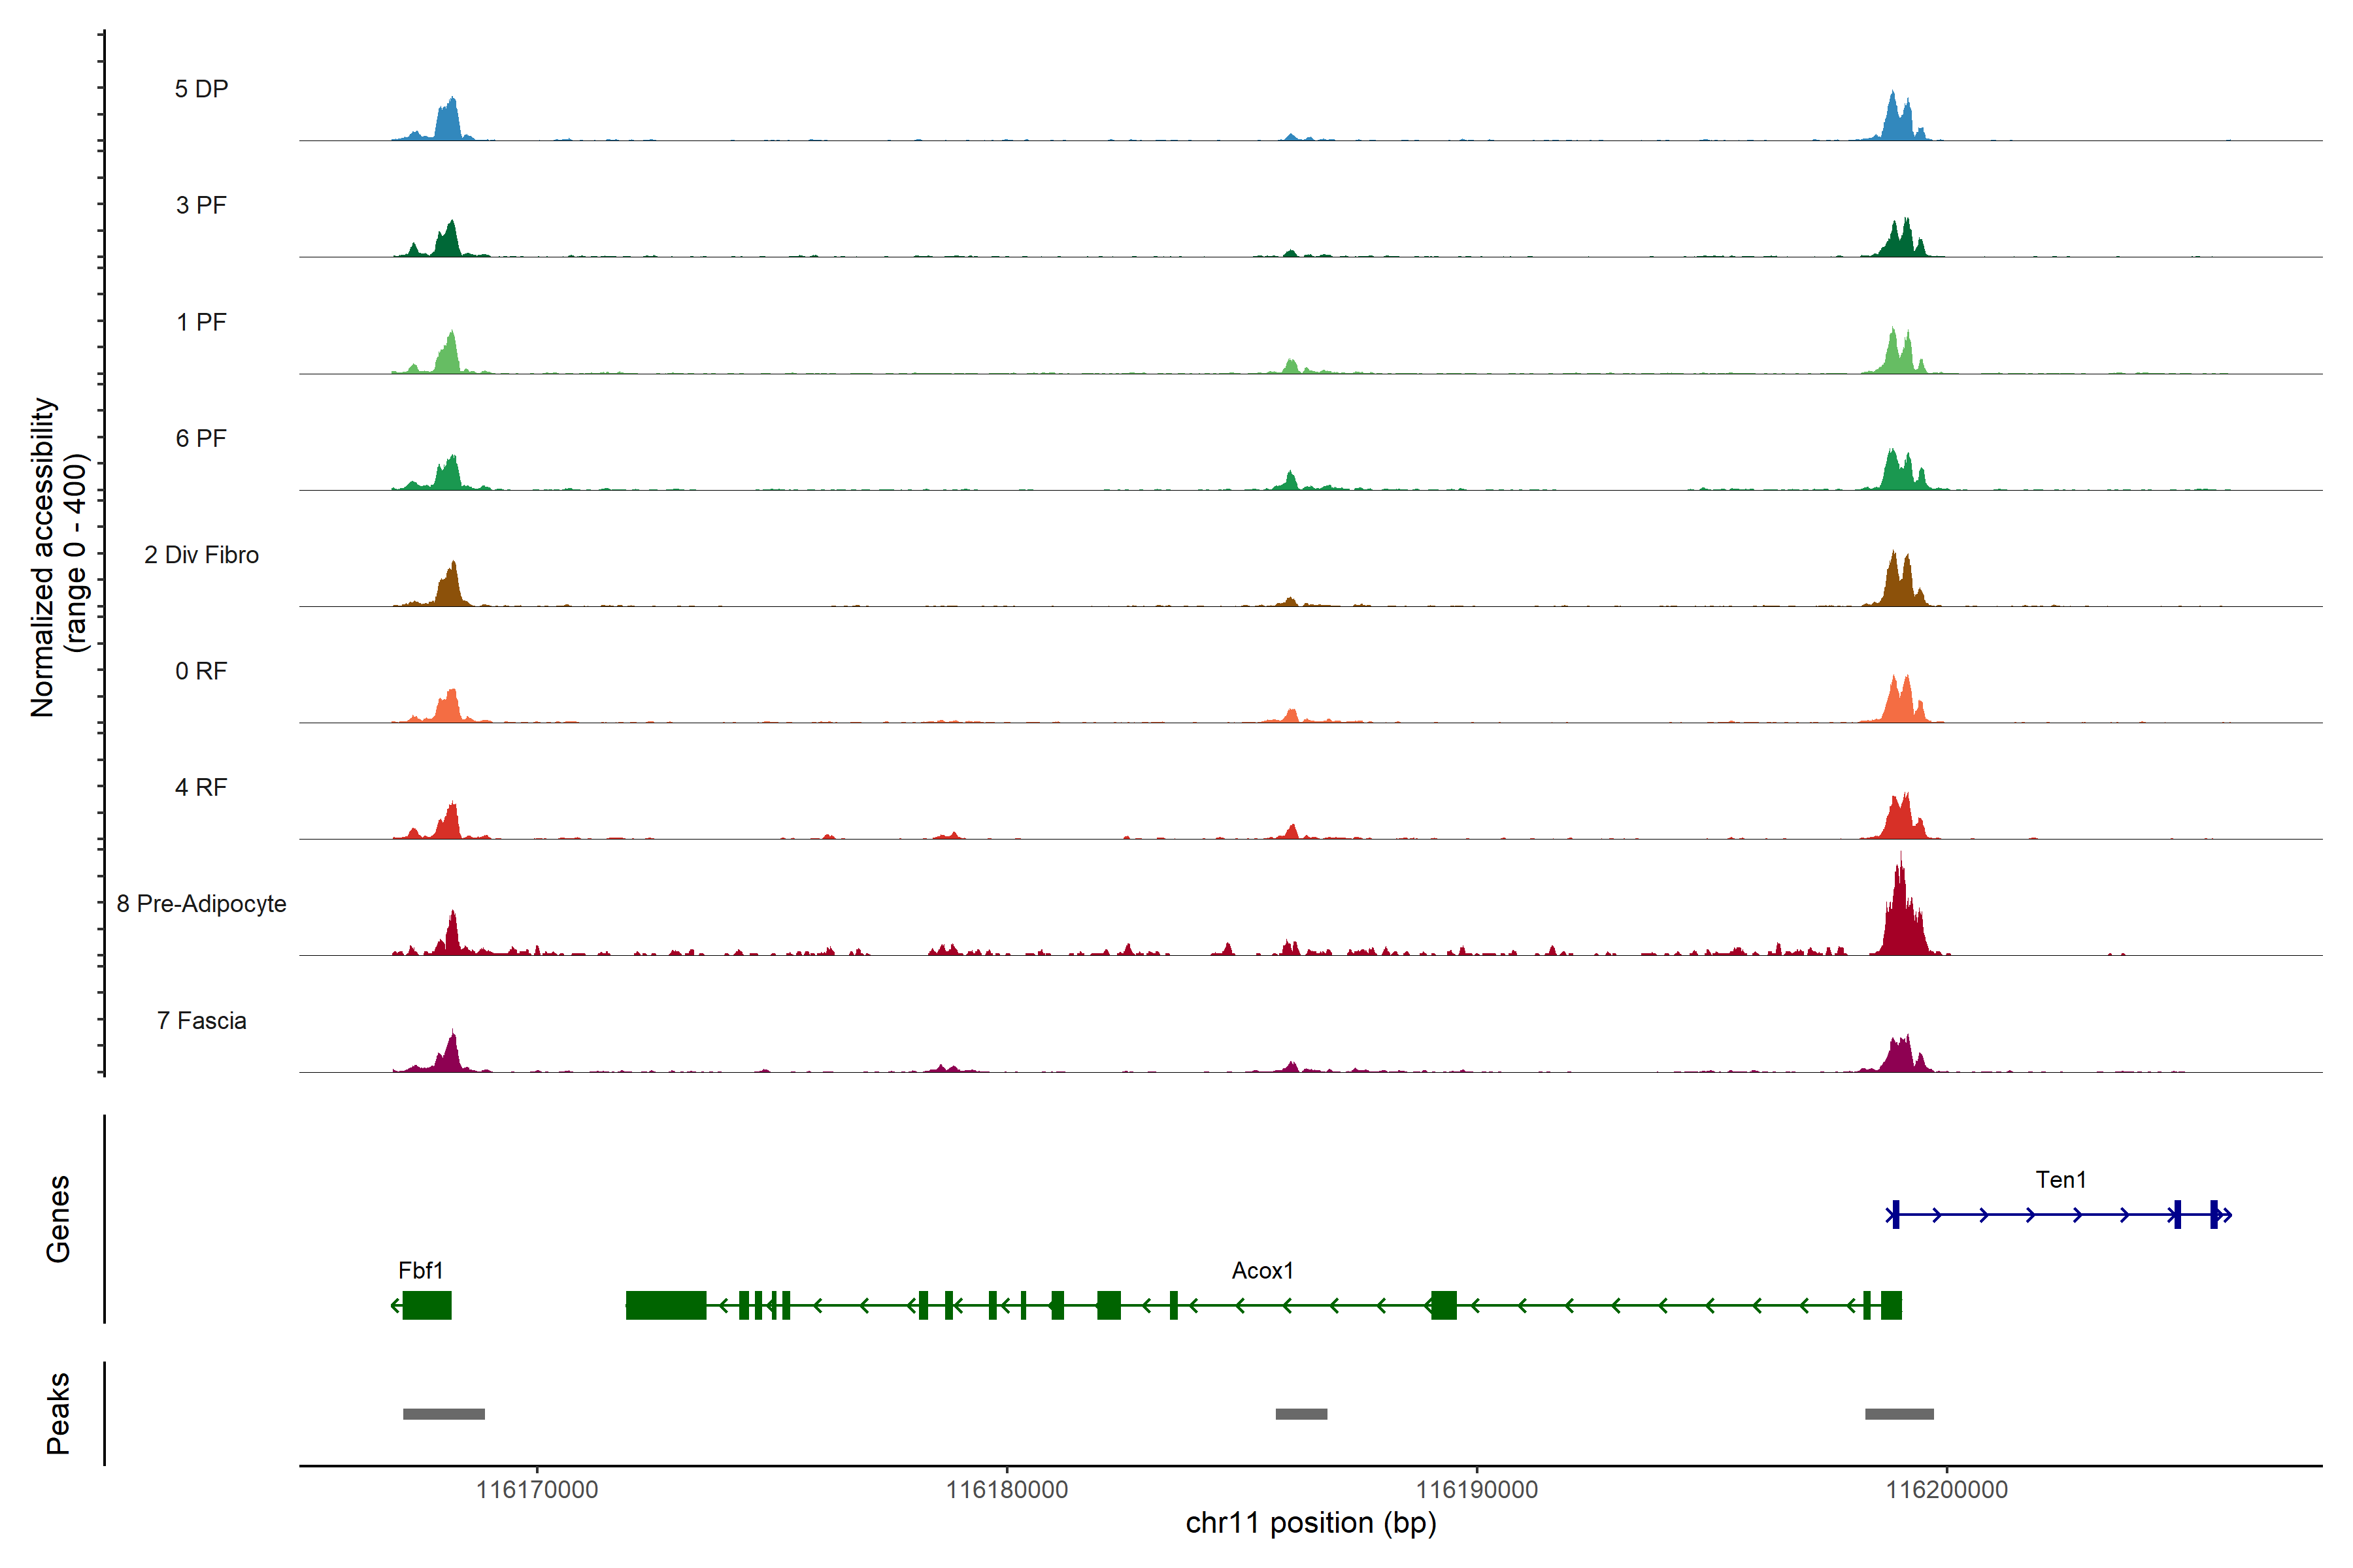
Task: Click the Genes panel label
Action: 58,1218
